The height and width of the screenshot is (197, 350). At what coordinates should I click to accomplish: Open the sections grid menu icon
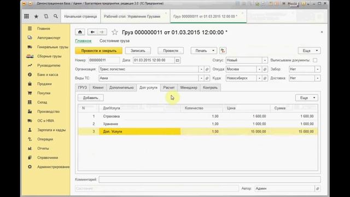click(27, 16)
